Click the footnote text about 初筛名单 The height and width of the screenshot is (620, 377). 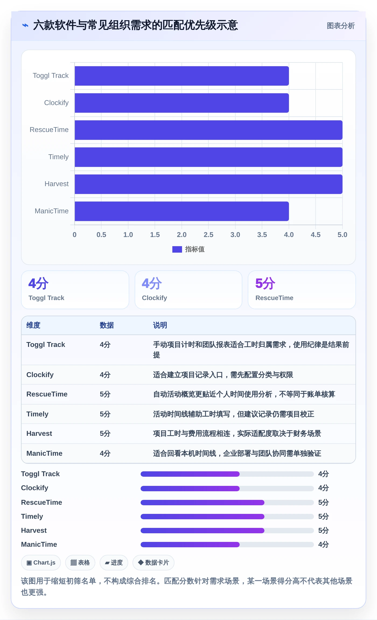(186, 587)
